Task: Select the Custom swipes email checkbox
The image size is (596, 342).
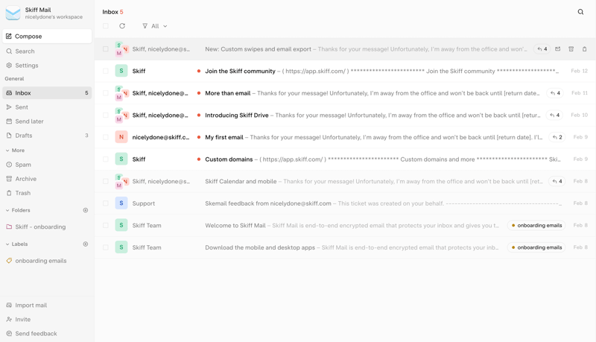Action: click(106, 49)
